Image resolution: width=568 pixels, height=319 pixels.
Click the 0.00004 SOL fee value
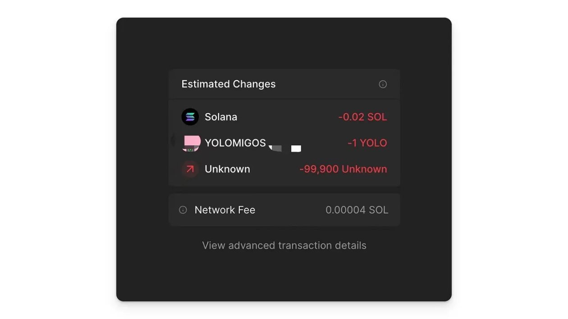357,210
